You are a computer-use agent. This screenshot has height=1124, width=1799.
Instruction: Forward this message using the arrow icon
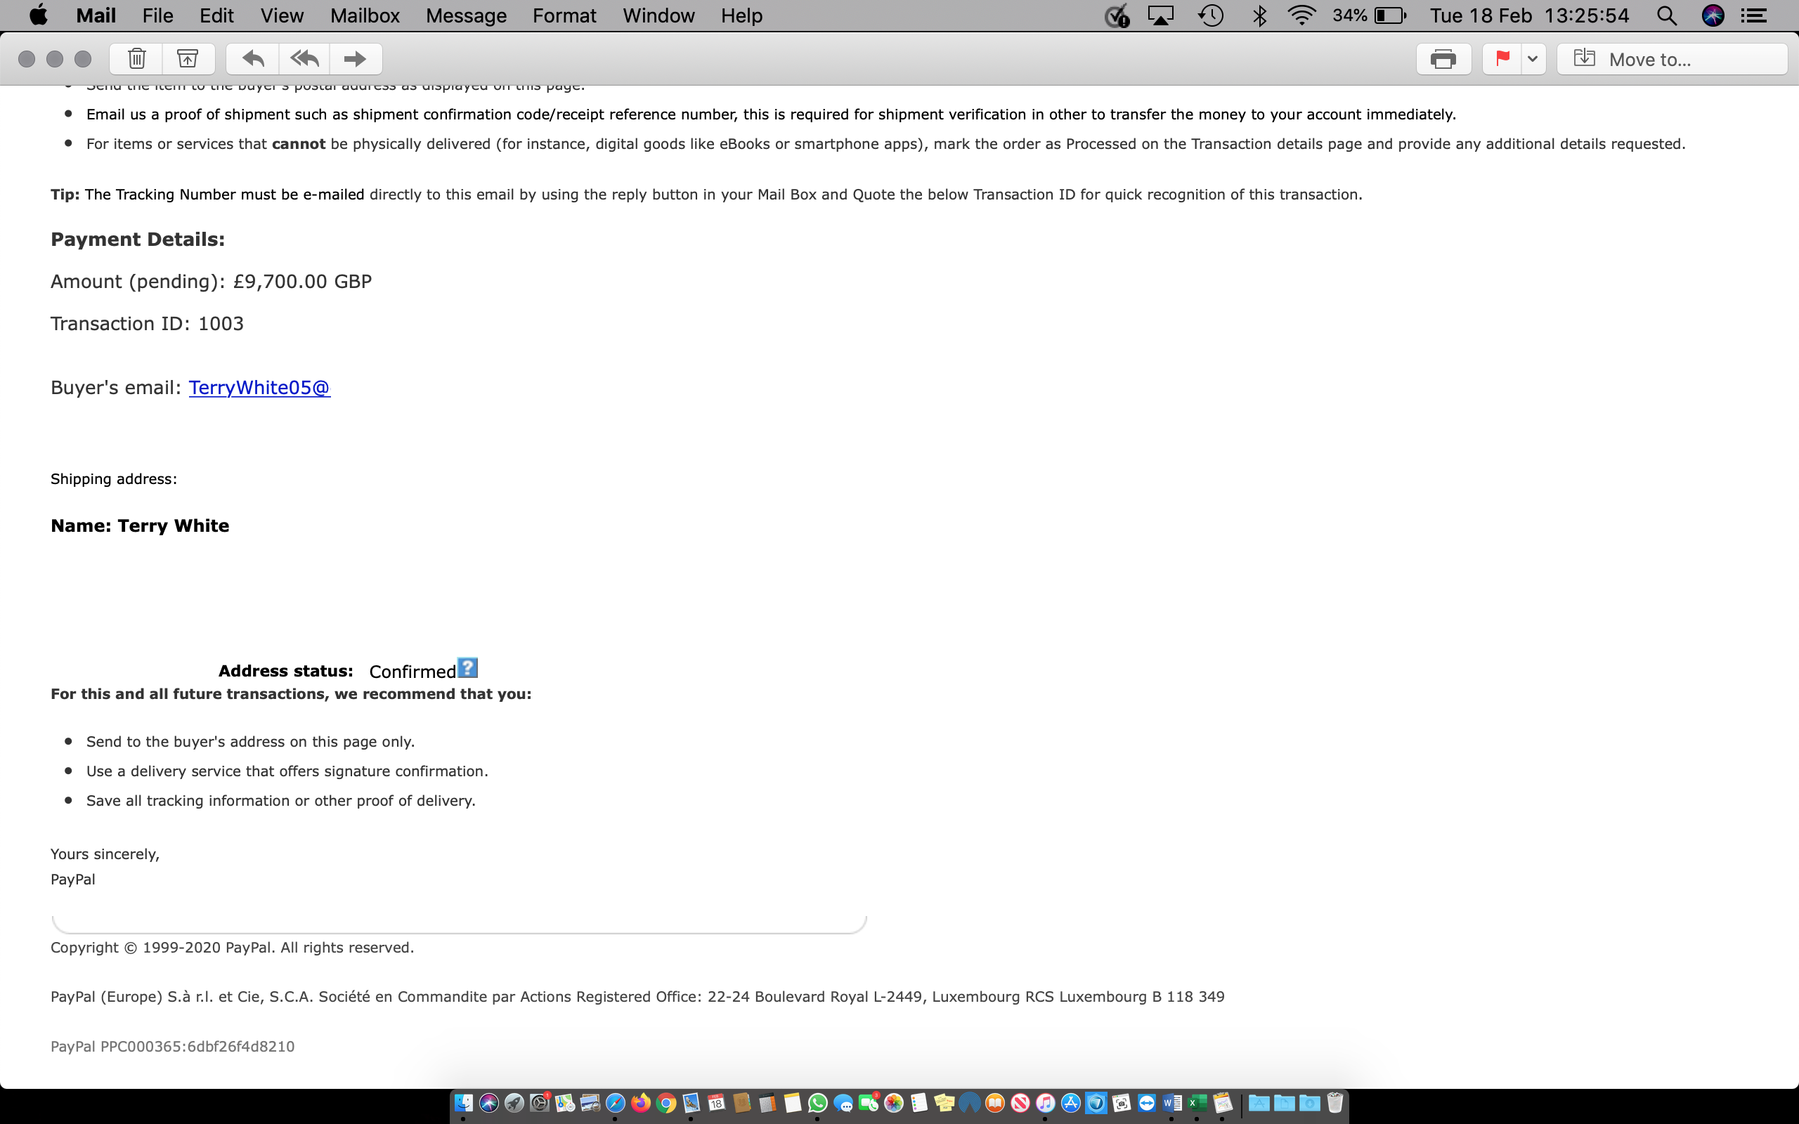click(356, 59)
